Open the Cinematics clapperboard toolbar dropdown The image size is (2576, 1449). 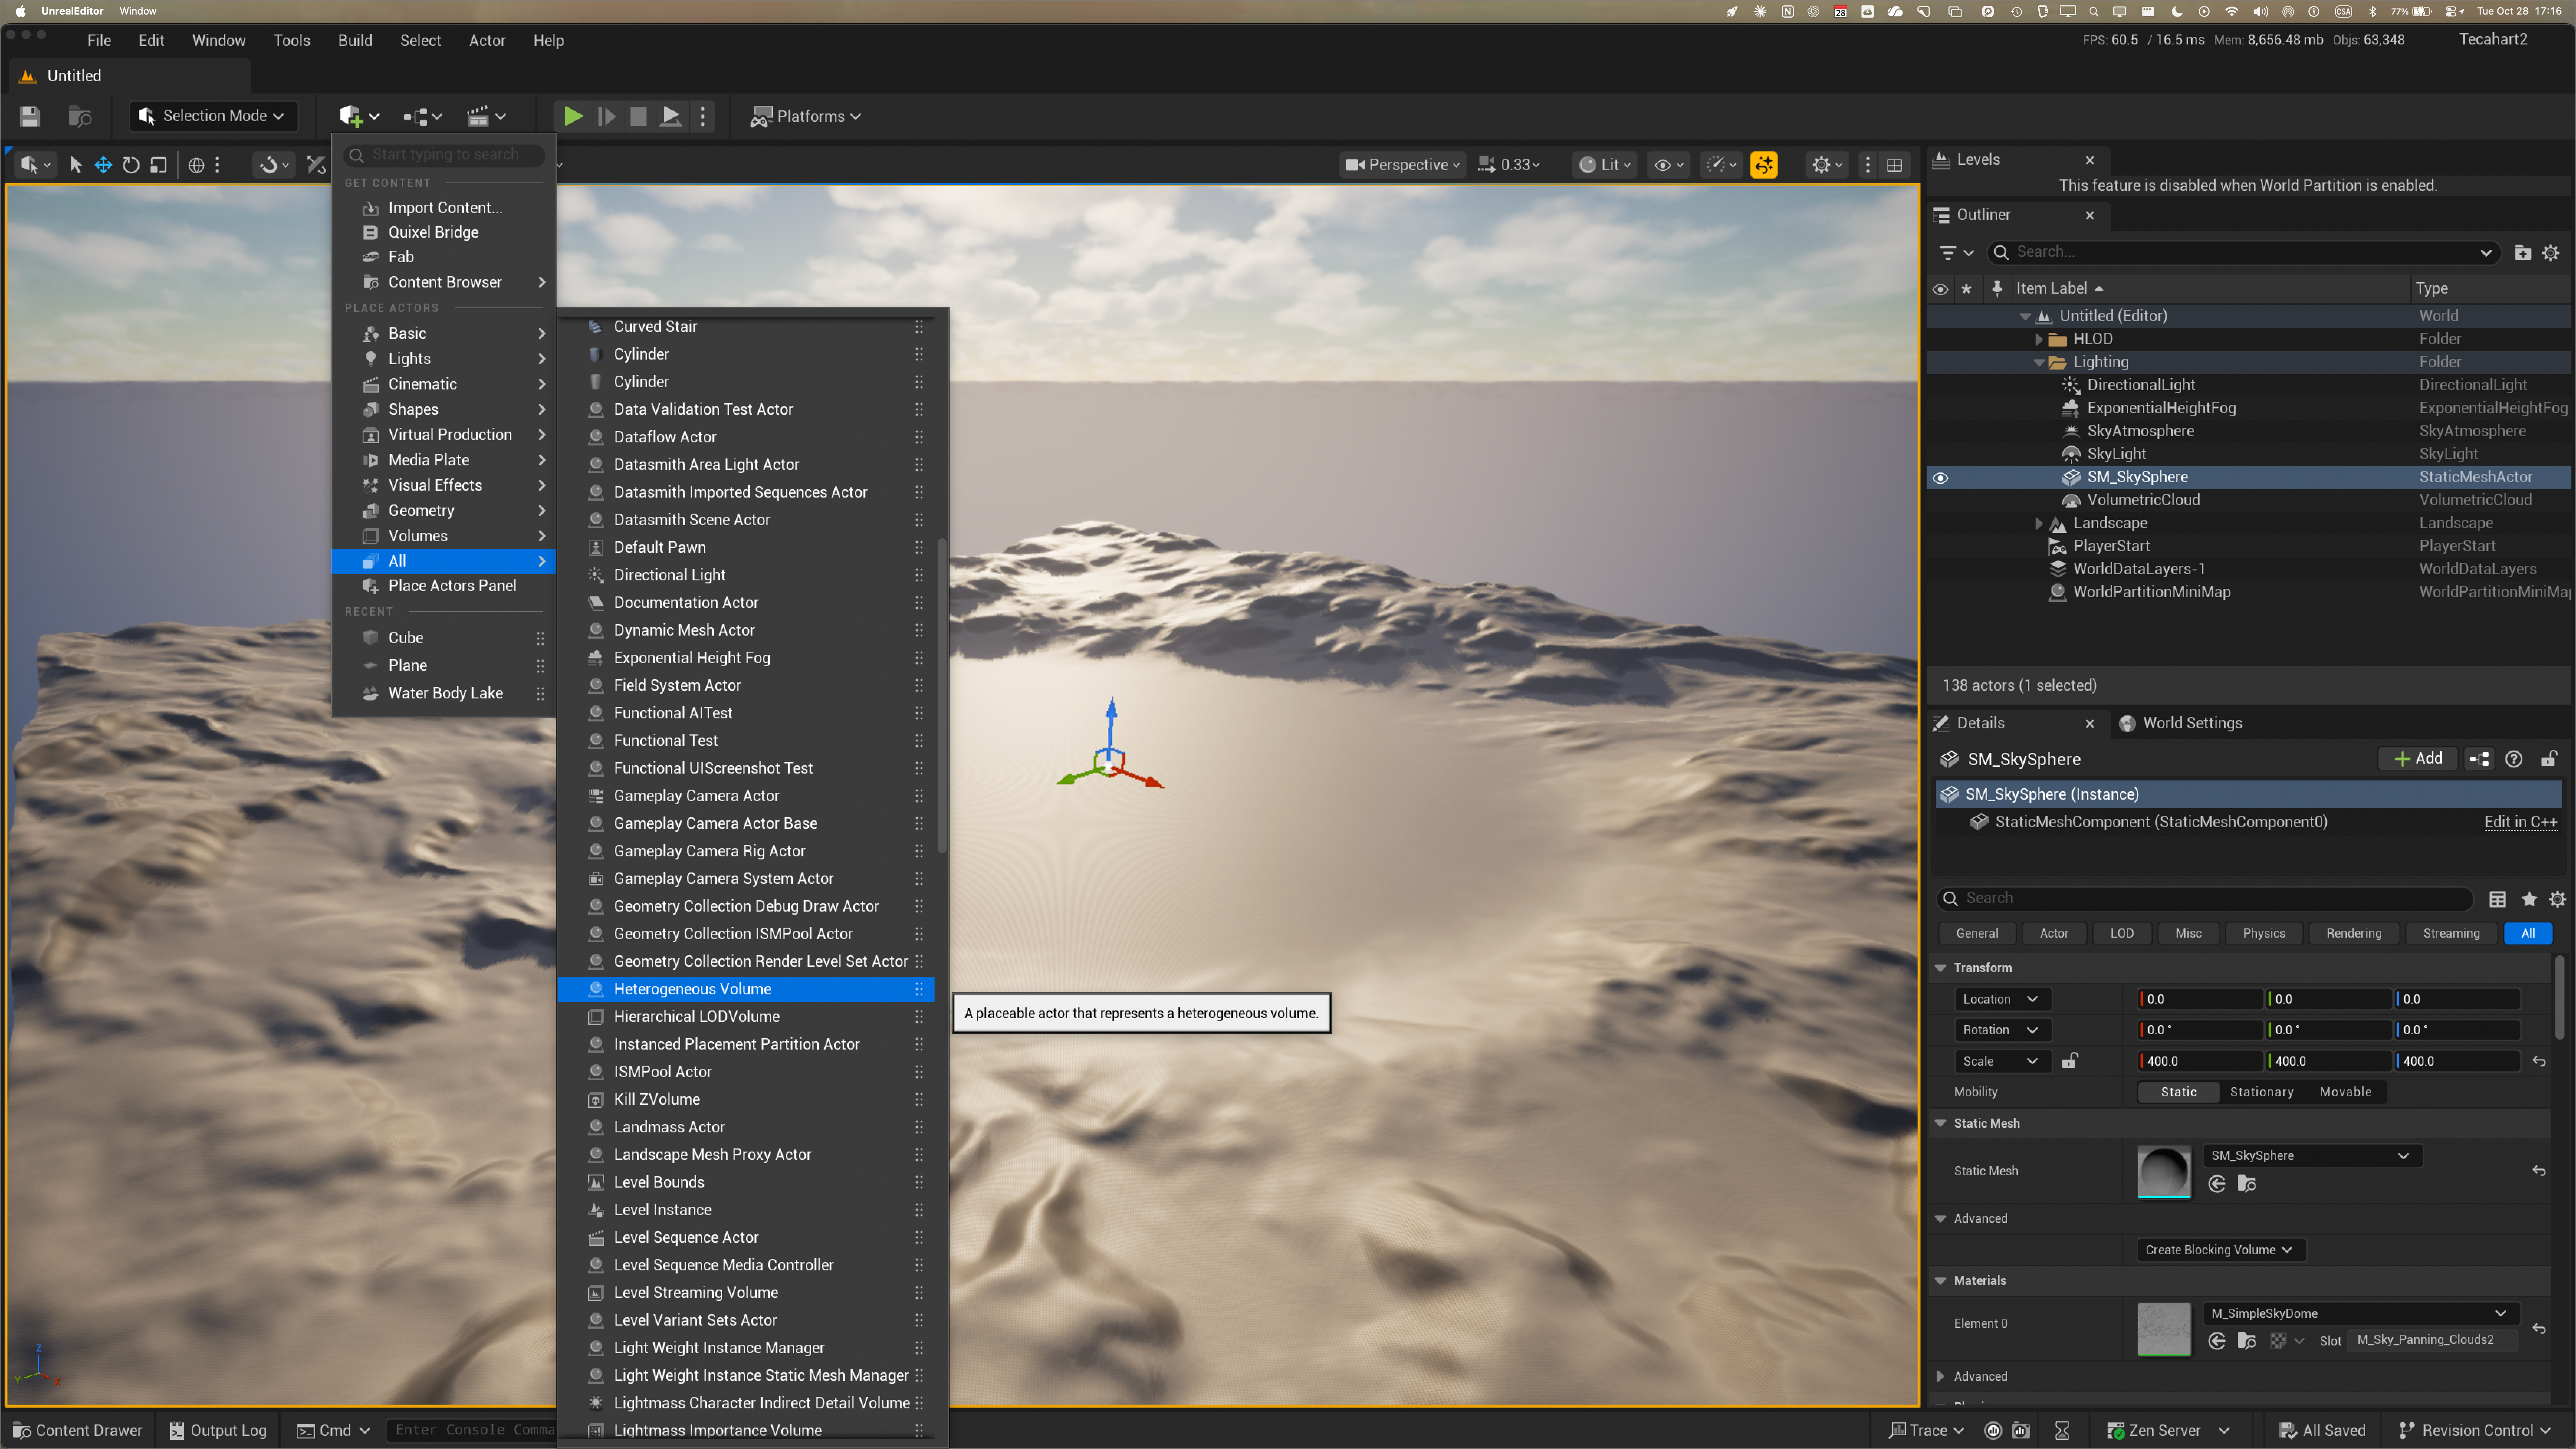(486, 116)
